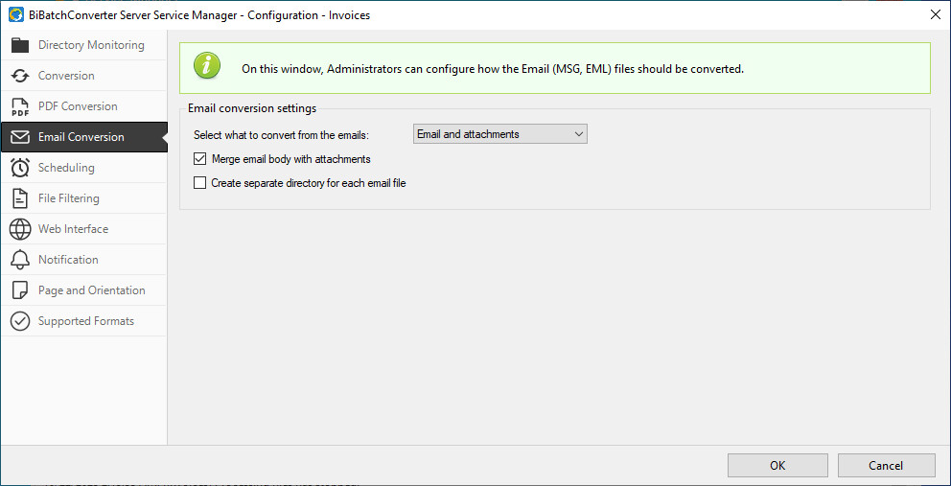
Task: Click the Conversion arrows icon
Action: pos(20,76)
